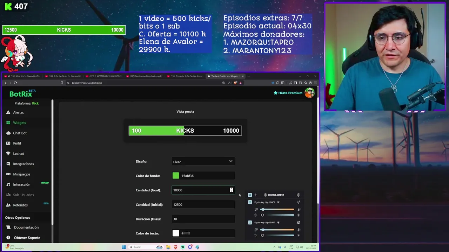449x252 pixels.
Task: Open Chat Bot sidebar item
Action: point(20,133)
